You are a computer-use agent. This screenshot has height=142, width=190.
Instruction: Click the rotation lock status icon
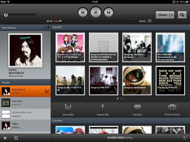pos(174,2)
